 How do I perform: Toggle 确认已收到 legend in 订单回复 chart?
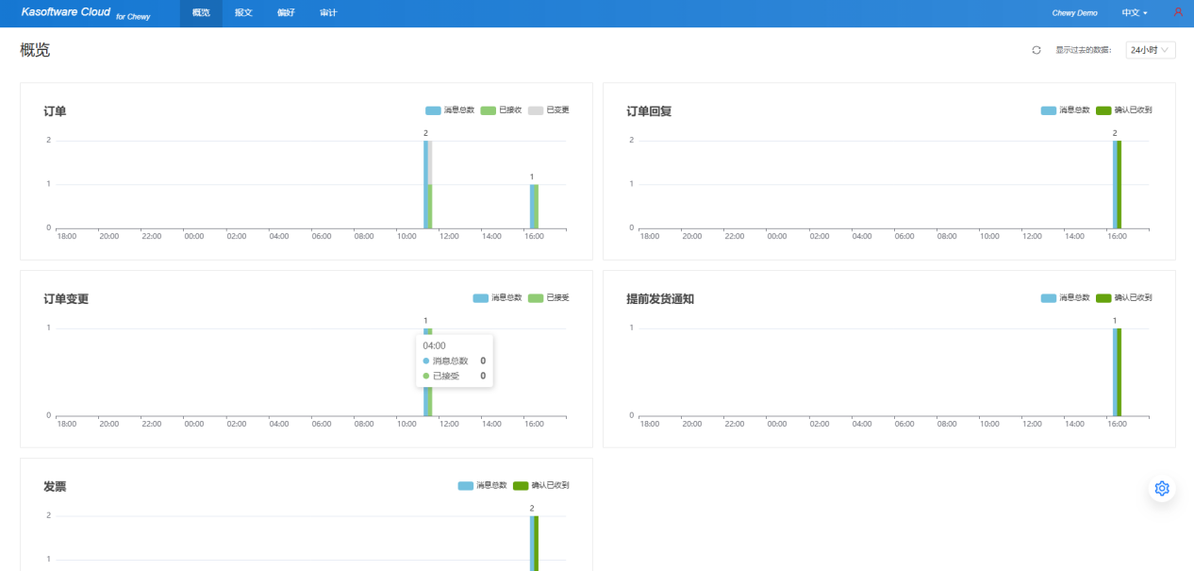(x=1123, y=110)
